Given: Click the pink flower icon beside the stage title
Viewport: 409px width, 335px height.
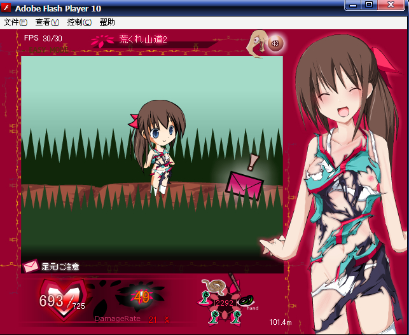Looking at the screenshot, I should point(102,41).
